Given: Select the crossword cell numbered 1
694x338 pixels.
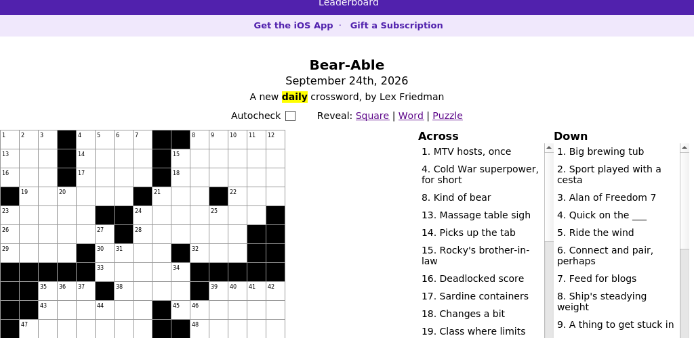Looking at the screenshot, I should pyautogui.click(x=9, y=139).
